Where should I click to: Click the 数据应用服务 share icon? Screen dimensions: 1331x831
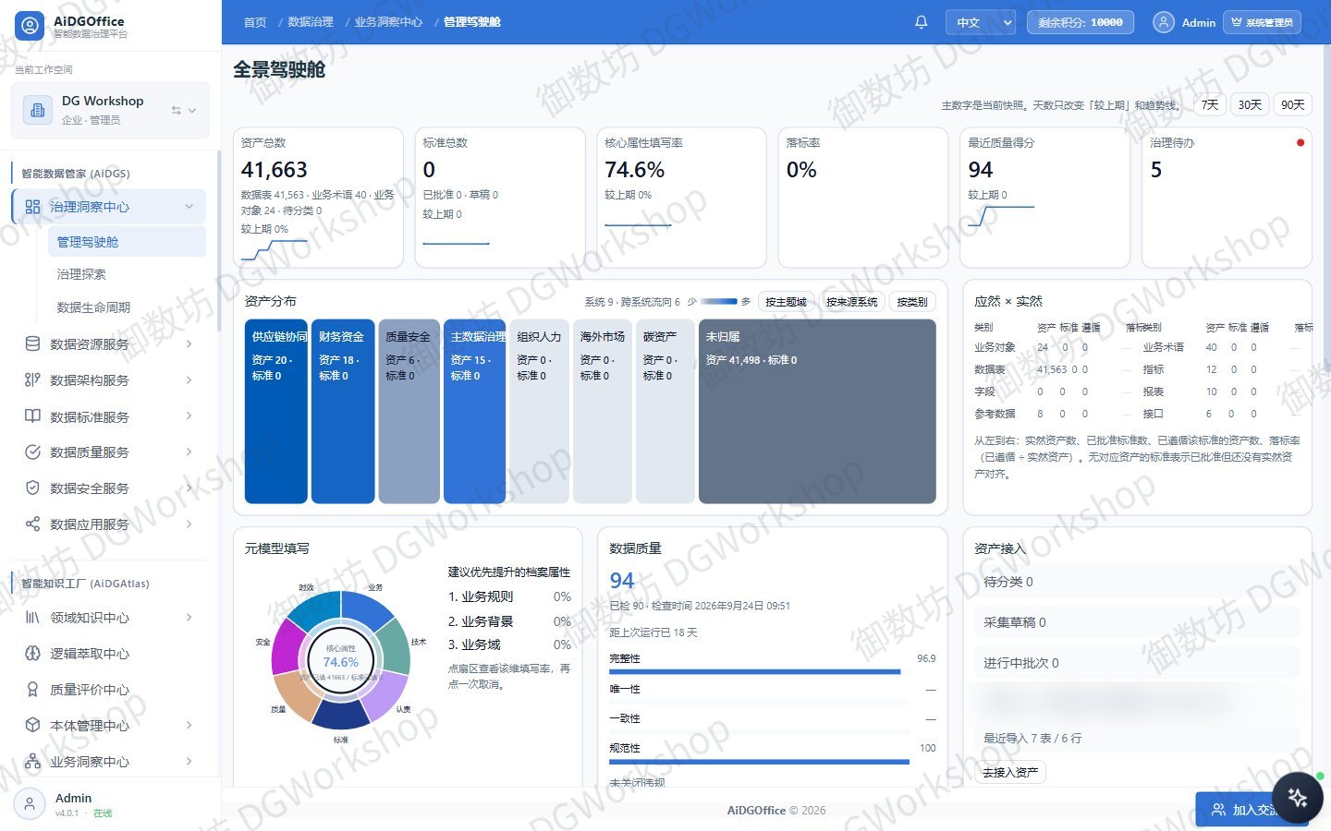32,524
